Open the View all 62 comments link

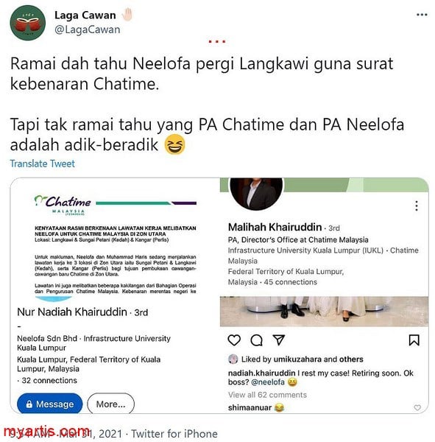pyautogui.click(x=267, y=395)
